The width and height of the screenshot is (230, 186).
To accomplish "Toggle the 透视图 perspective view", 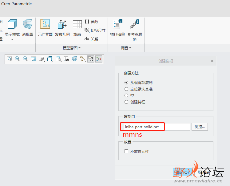I will (x=28, y=28).
